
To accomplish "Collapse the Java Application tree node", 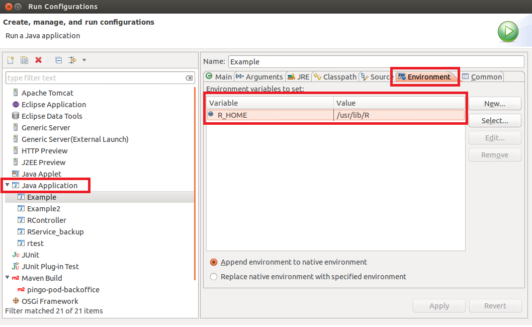I will tap(7, 185).
